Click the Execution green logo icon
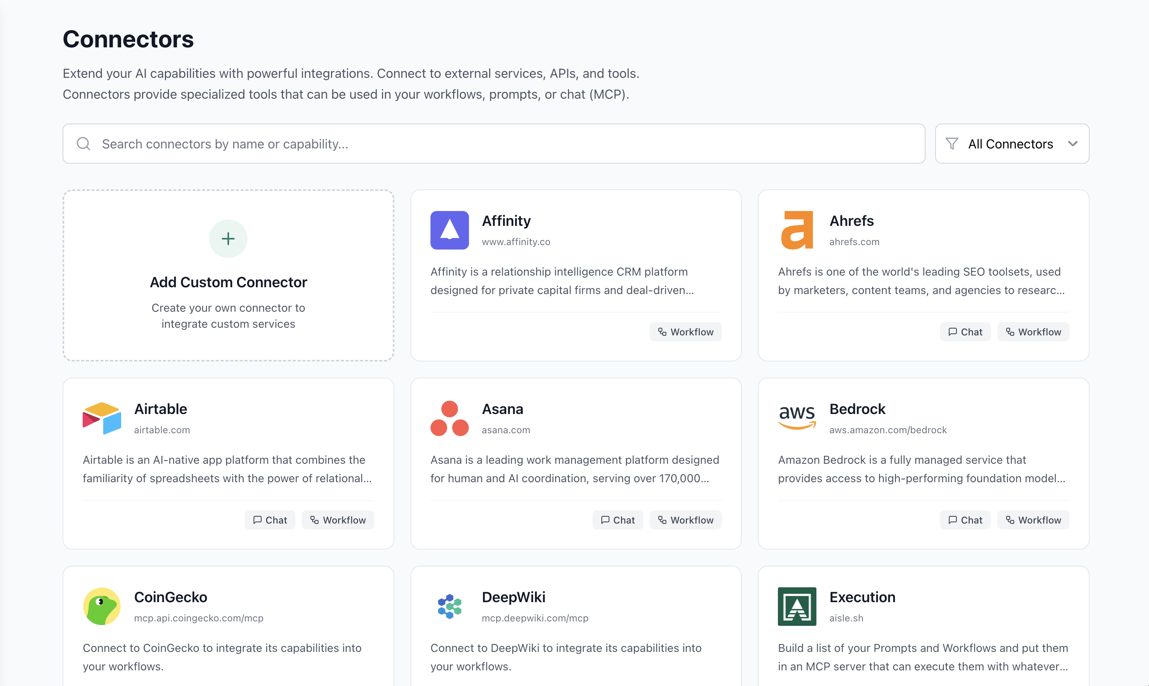1149x686 pixels. (797, 606)
